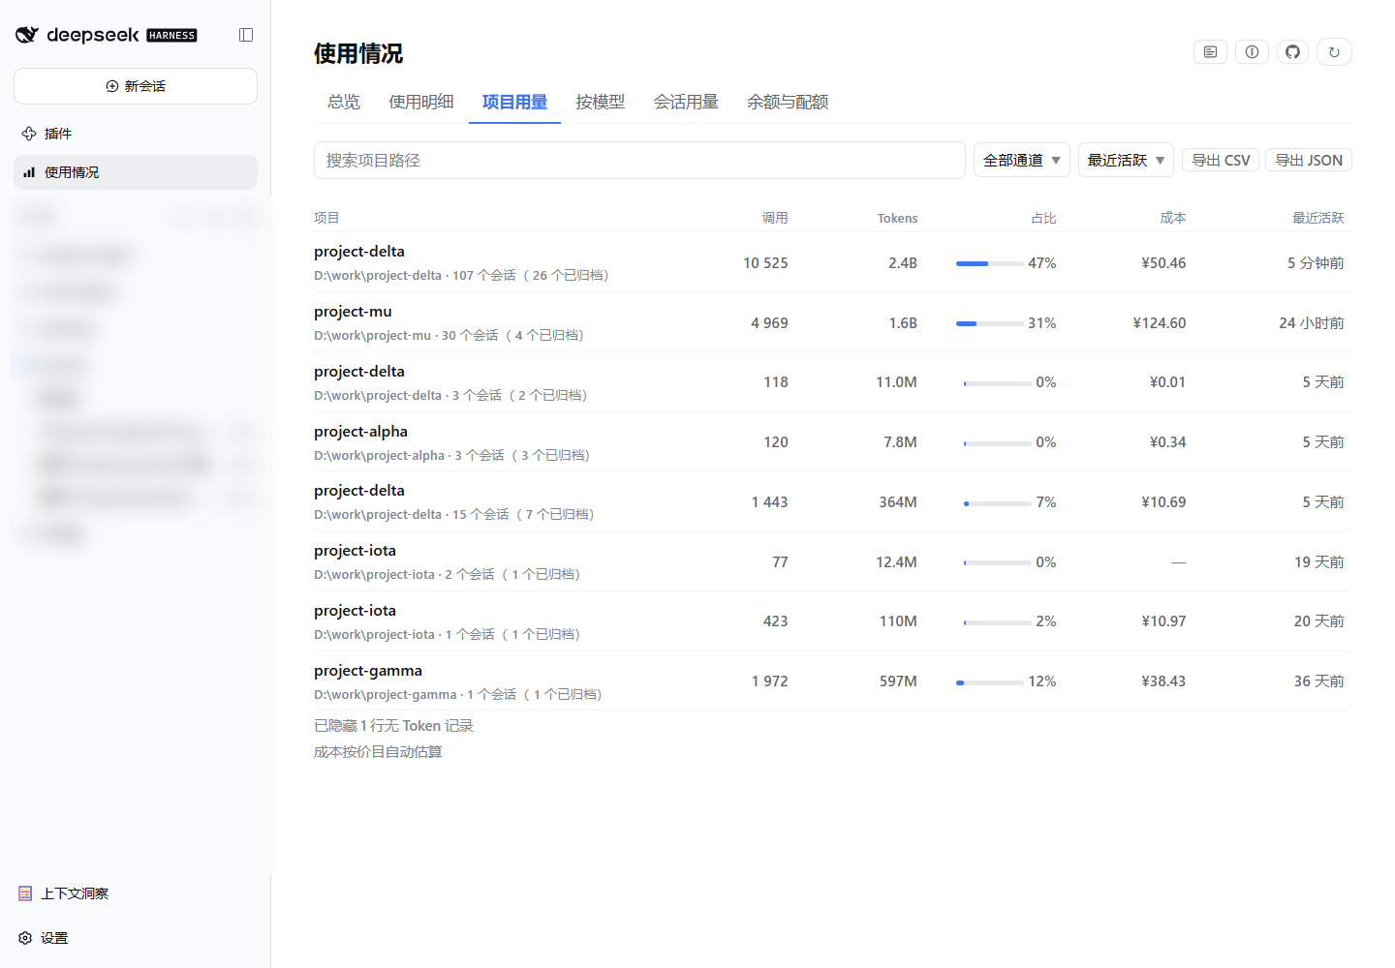Click the 10 525 calls value
1395x968 pixels.
[x=765, y=263]
